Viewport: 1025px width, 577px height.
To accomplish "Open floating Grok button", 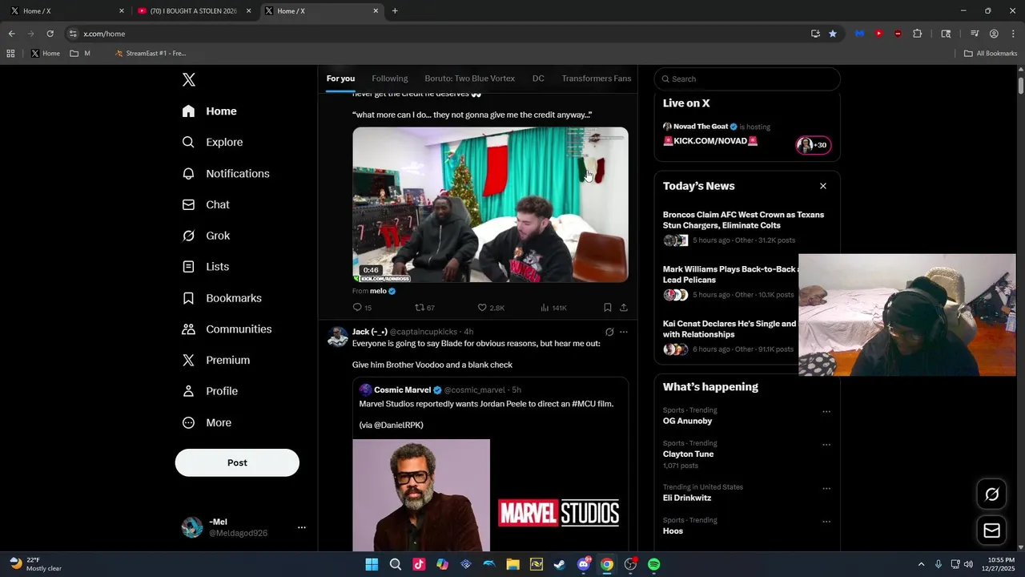I will pos(991,494).
